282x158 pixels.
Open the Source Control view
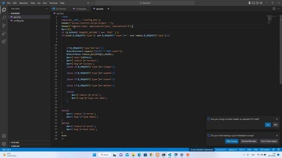(x=4, y=25)
